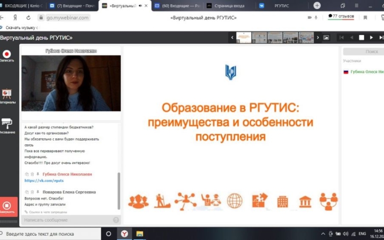Jump to last slide
Image resolution: width=384 pixels, height=240 pixels.
tap(381, 37)
